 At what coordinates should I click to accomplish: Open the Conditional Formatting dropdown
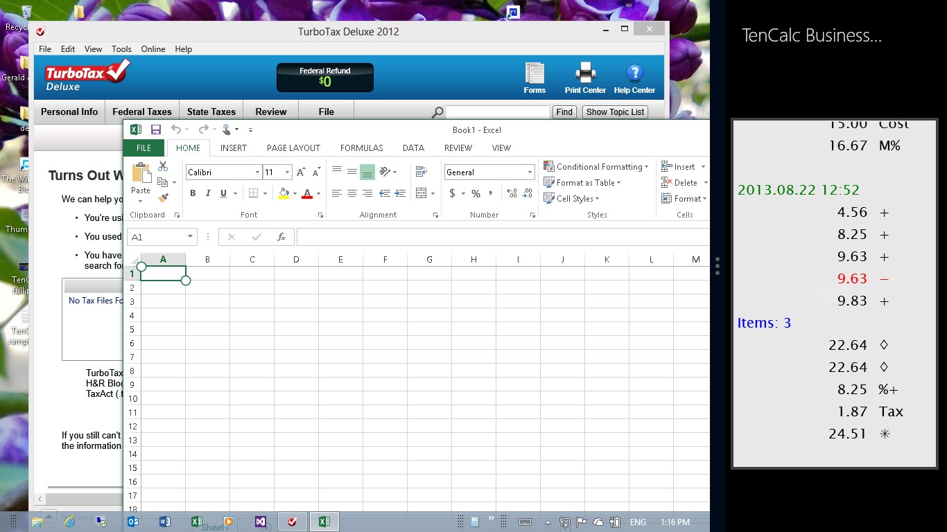point(596,167)
